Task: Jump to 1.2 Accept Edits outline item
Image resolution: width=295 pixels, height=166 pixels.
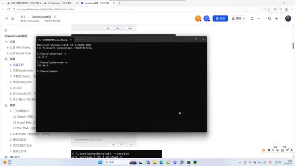Action: click(24, 122)
